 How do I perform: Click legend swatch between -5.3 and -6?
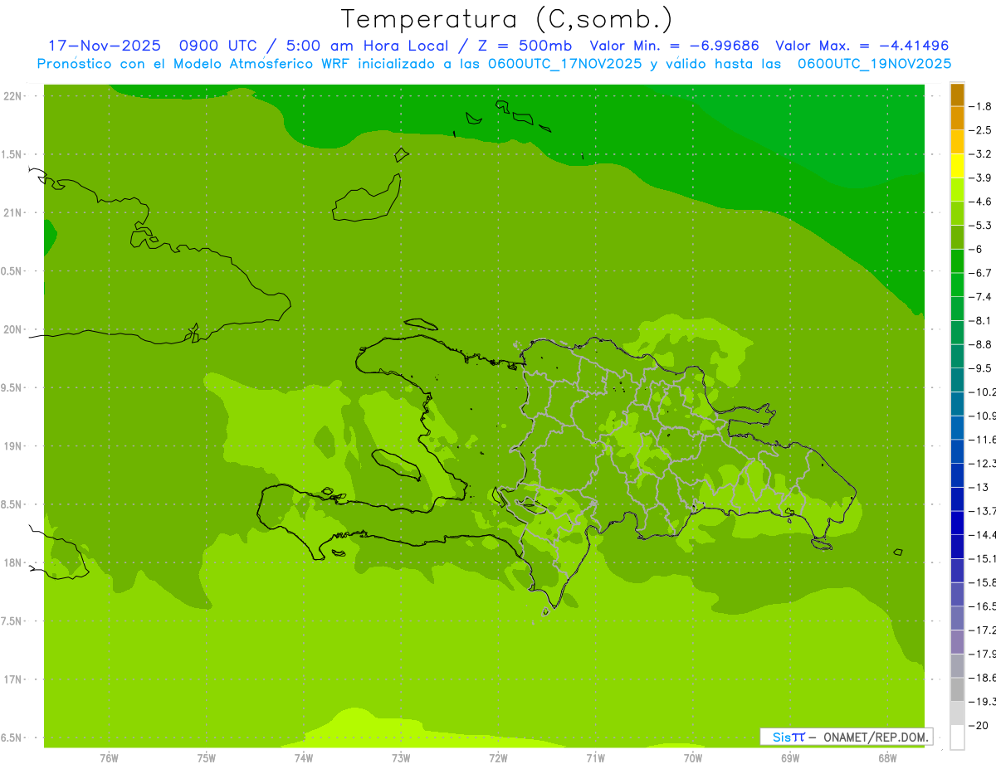click(x=957, y=237)
